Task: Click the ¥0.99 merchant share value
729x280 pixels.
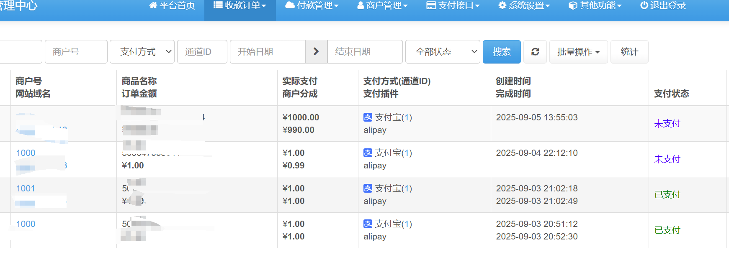Action: pos(293,165)
